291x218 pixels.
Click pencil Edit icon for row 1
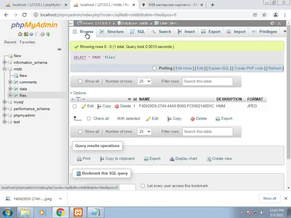84,106
